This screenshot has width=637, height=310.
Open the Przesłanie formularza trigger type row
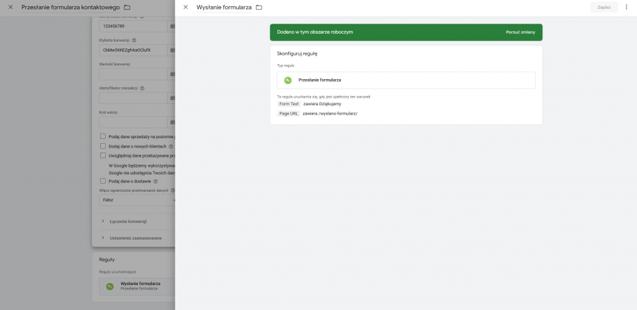tap(406, 80)
